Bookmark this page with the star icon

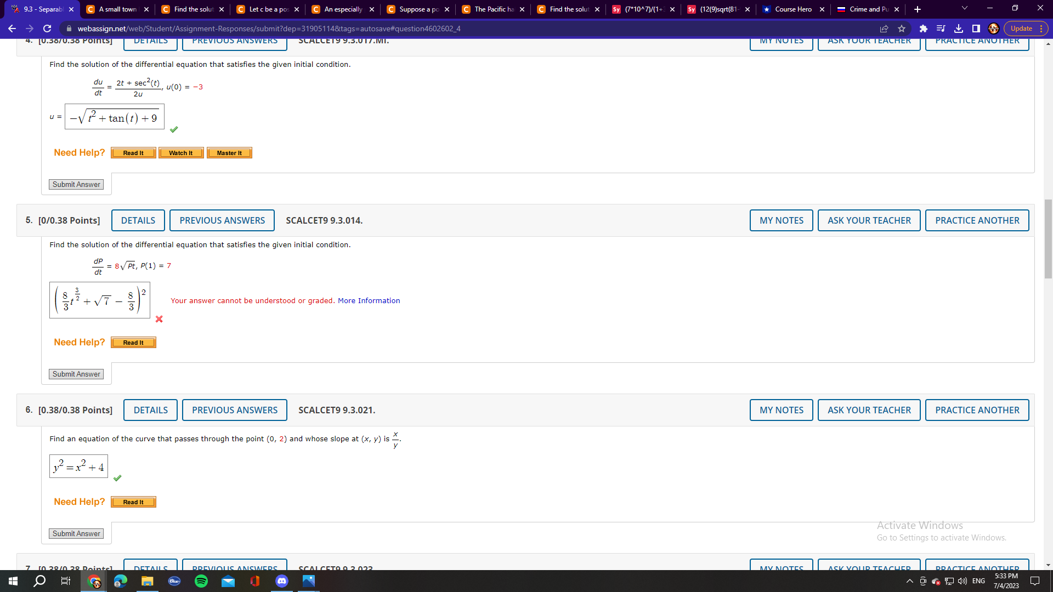[902, 29]
